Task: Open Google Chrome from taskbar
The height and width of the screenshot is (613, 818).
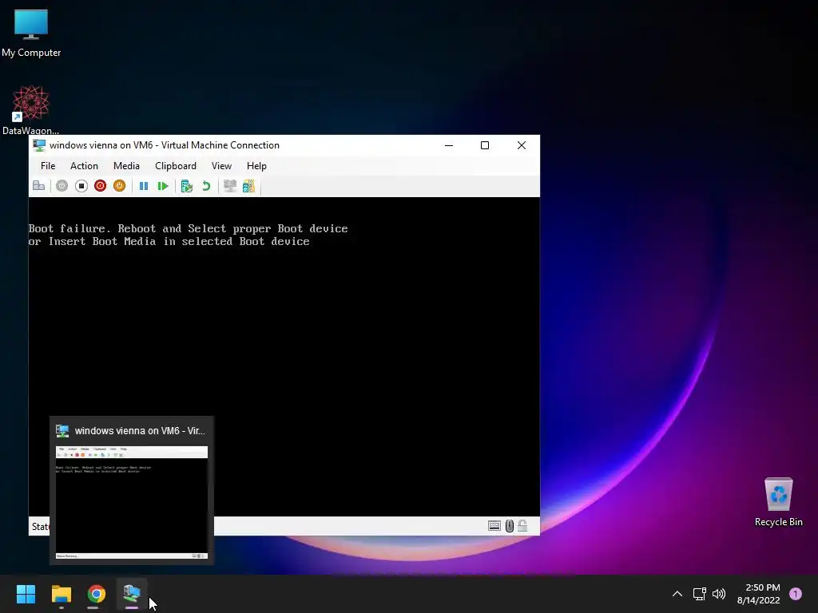Action: 97,594
